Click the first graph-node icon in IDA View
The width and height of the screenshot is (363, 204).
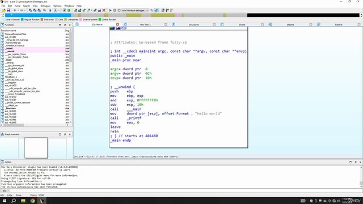[112, 28]
